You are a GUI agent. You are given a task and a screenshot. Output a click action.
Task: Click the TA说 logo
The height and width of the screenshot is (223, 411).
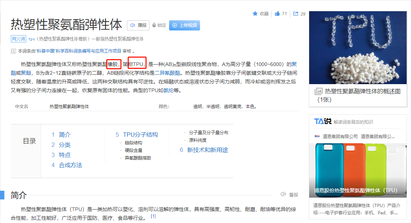tap(323, 121)
